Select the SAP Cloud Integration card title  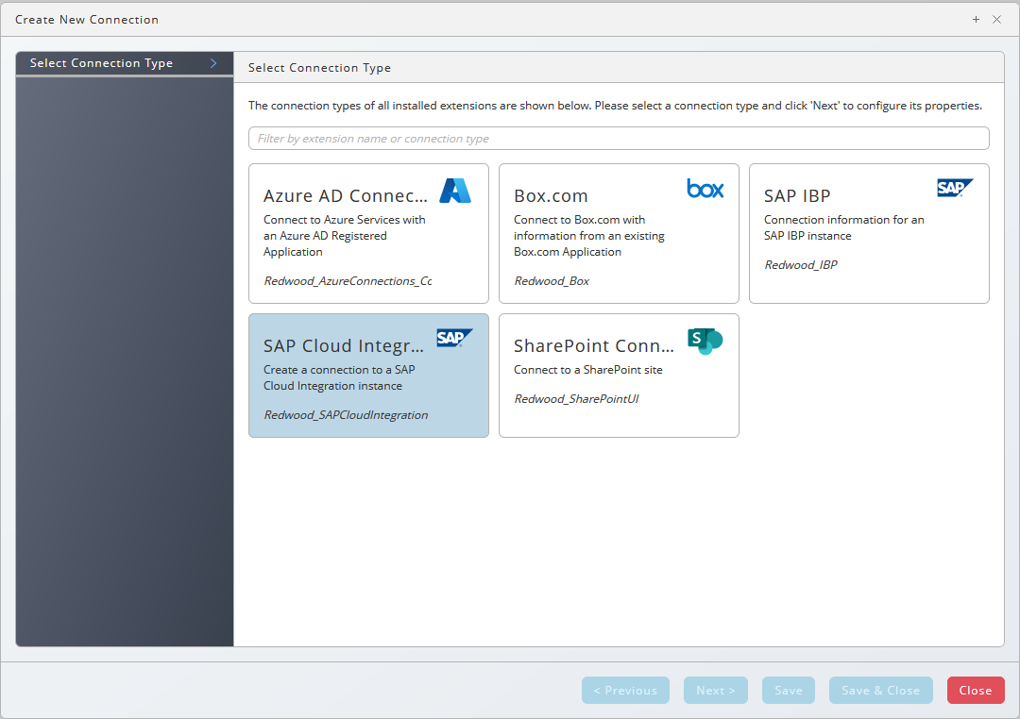tap(344, 346)
